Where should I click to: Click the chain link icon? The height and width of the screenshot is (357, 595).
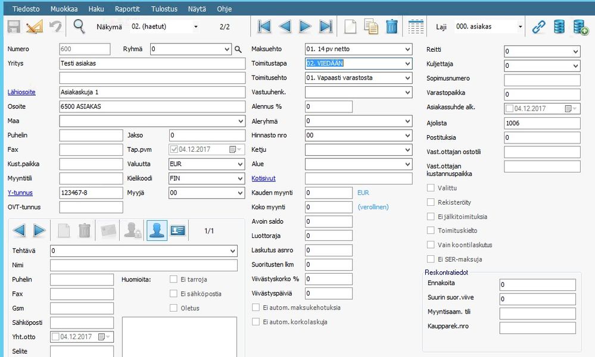point(538,27)
